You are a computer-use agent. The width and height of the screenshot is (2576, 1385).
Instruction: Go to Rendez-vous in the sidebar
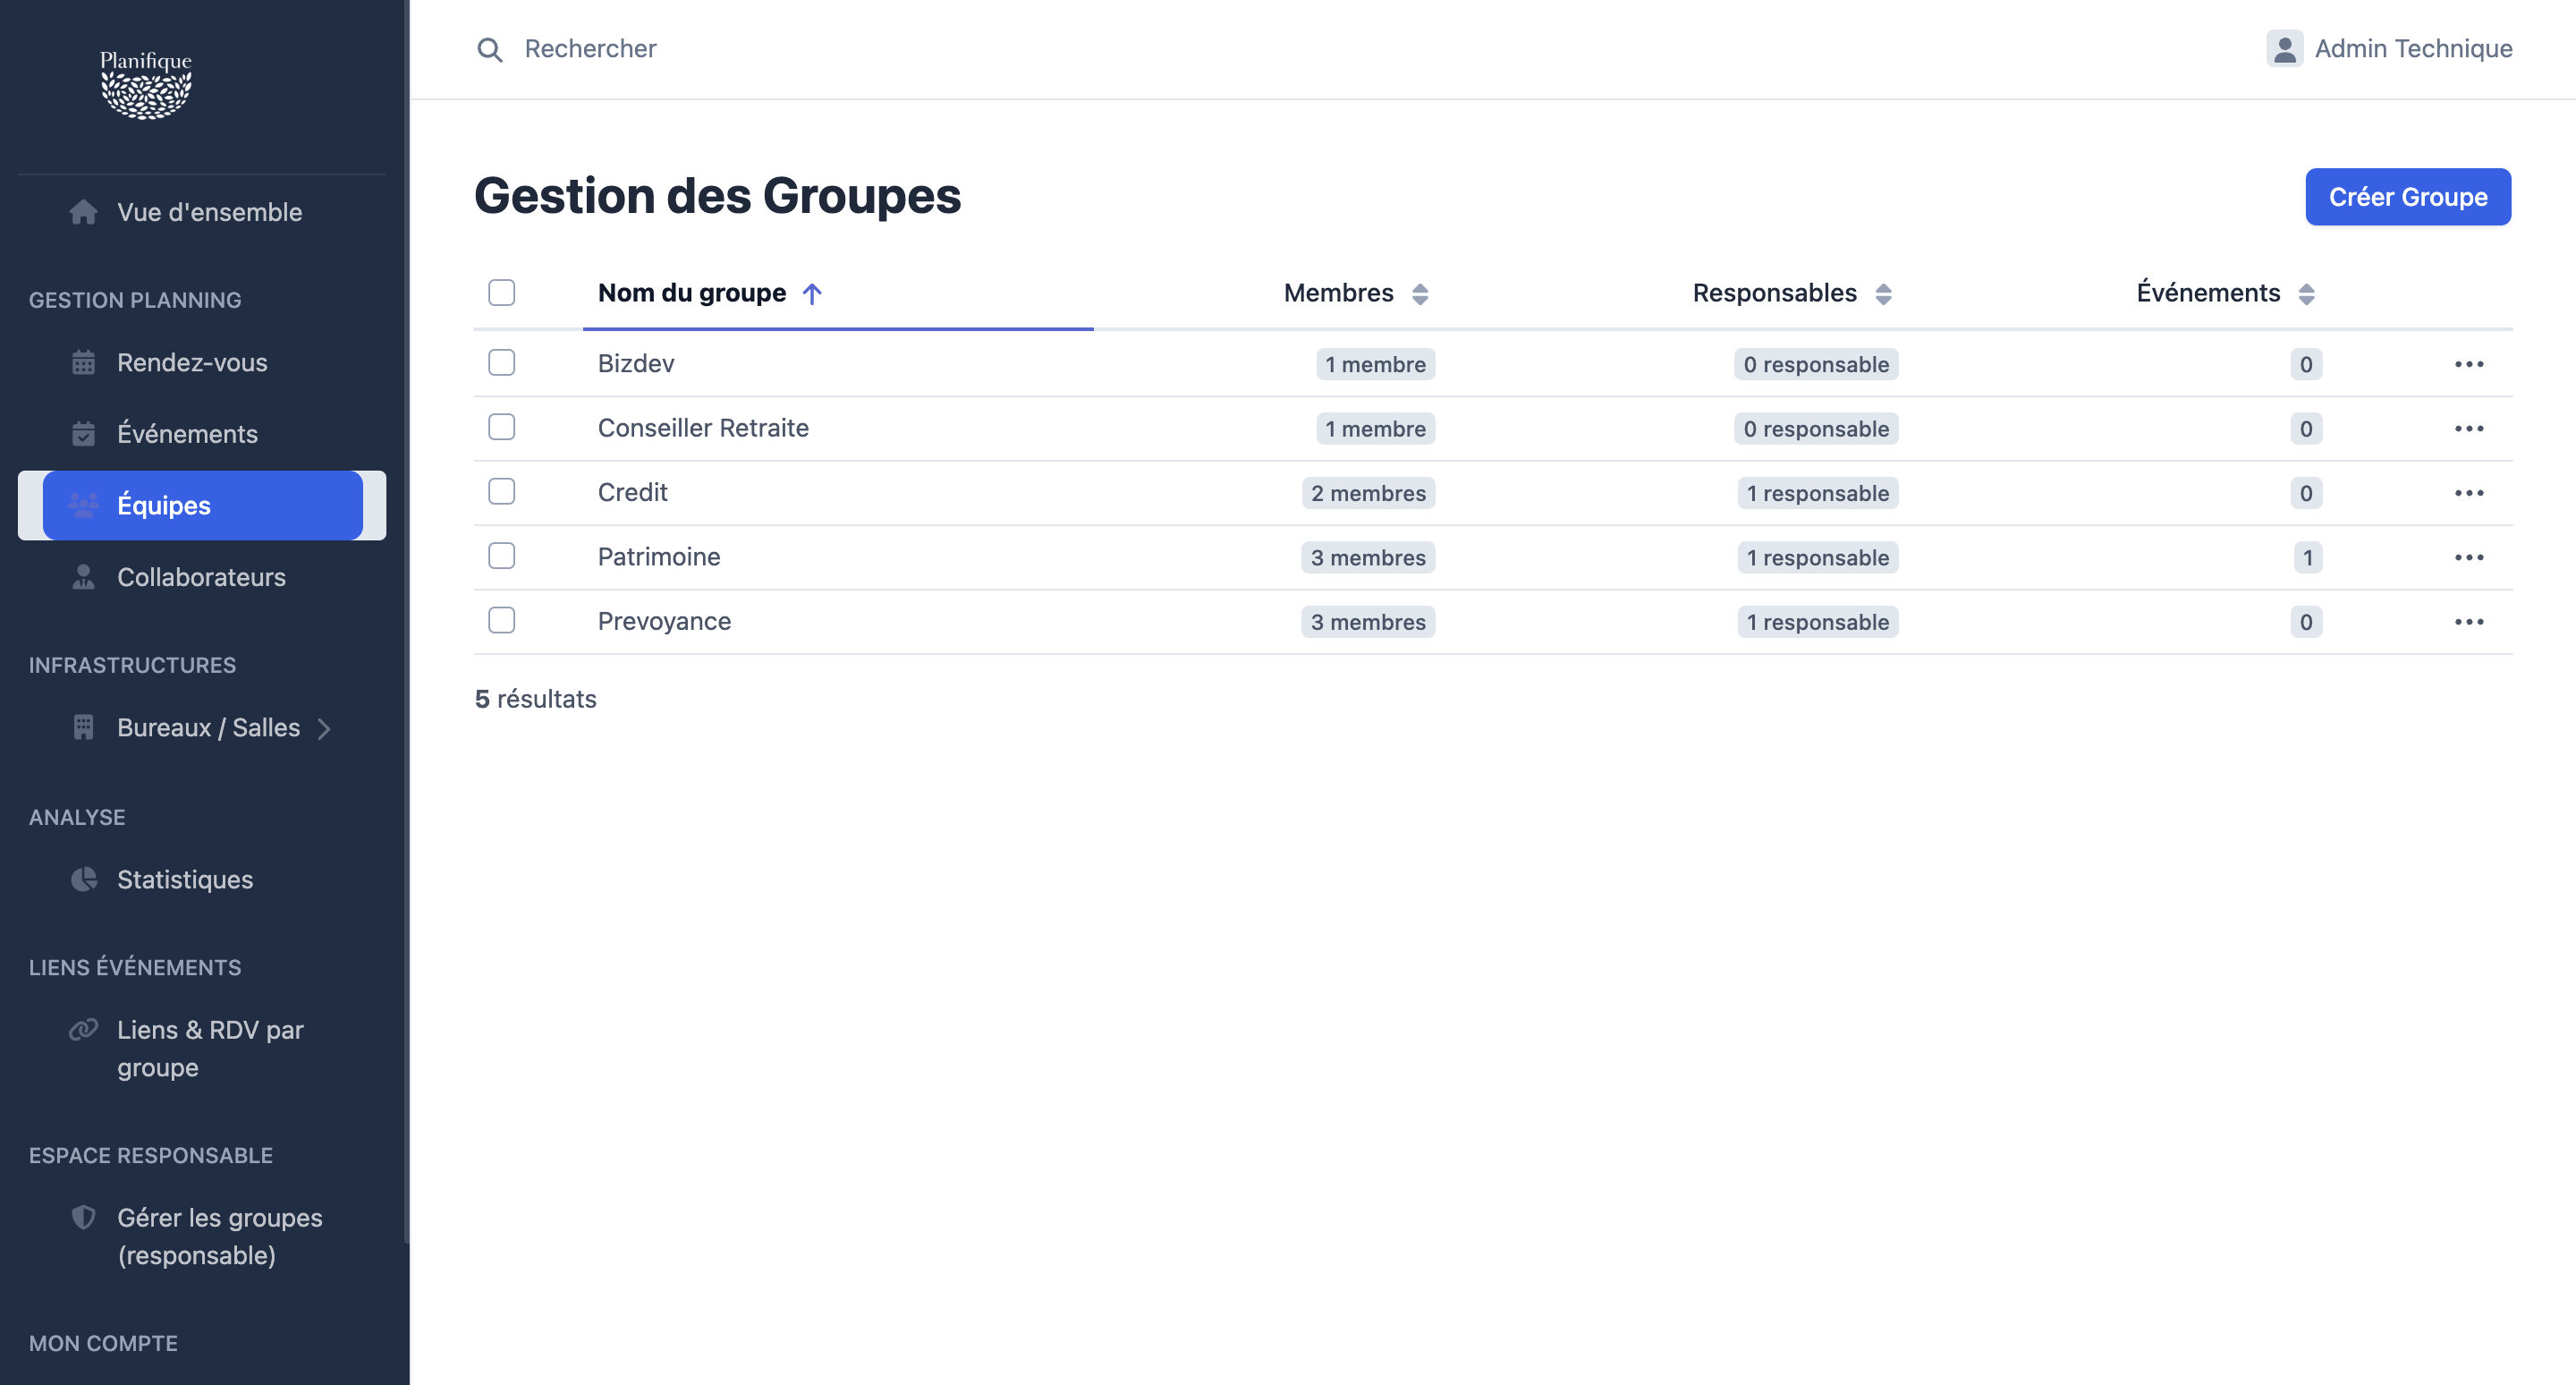[202, 362]
